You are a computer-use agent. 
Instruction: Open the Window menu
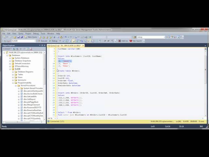pos(51,33)
